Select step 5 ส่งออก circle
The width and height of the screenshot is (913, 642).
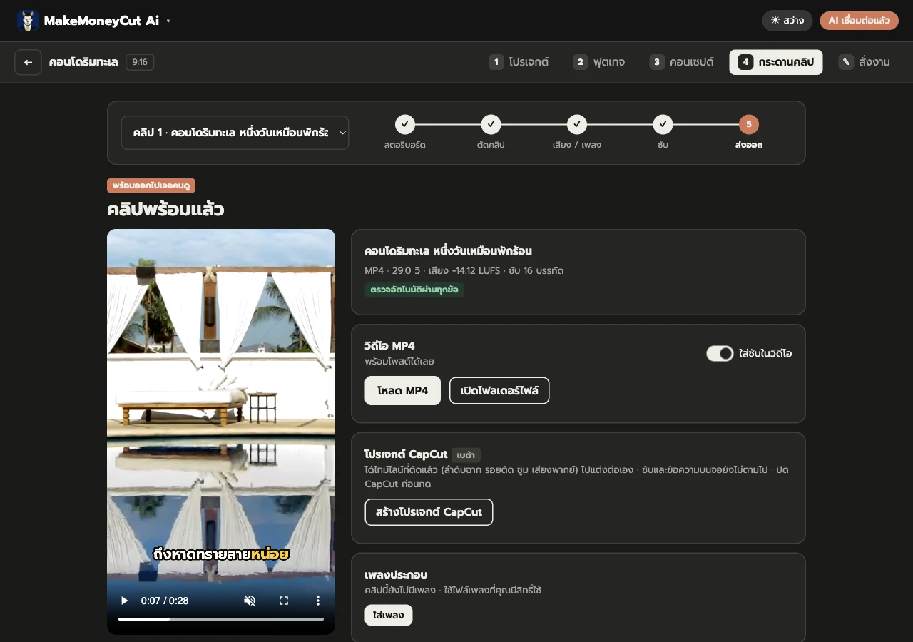(749, 125)
